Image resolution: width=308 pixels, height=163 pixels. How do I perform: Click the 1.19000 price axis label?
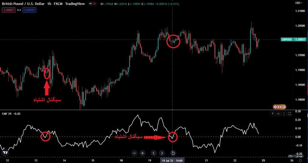point(300,70)
